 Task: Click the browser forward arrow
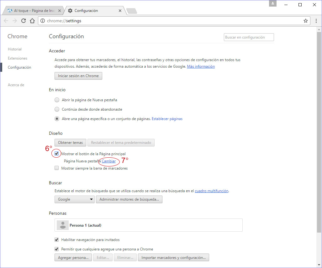click(x=15, y=21)
